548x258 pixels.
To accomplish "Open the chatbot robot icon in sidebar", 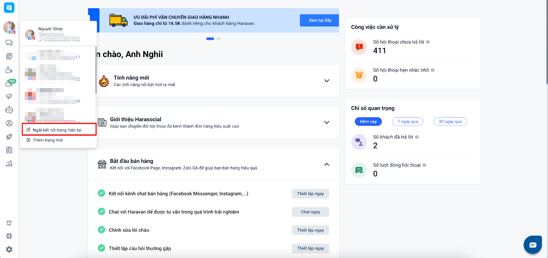I will pyautogui.click(x=9, y=110).
